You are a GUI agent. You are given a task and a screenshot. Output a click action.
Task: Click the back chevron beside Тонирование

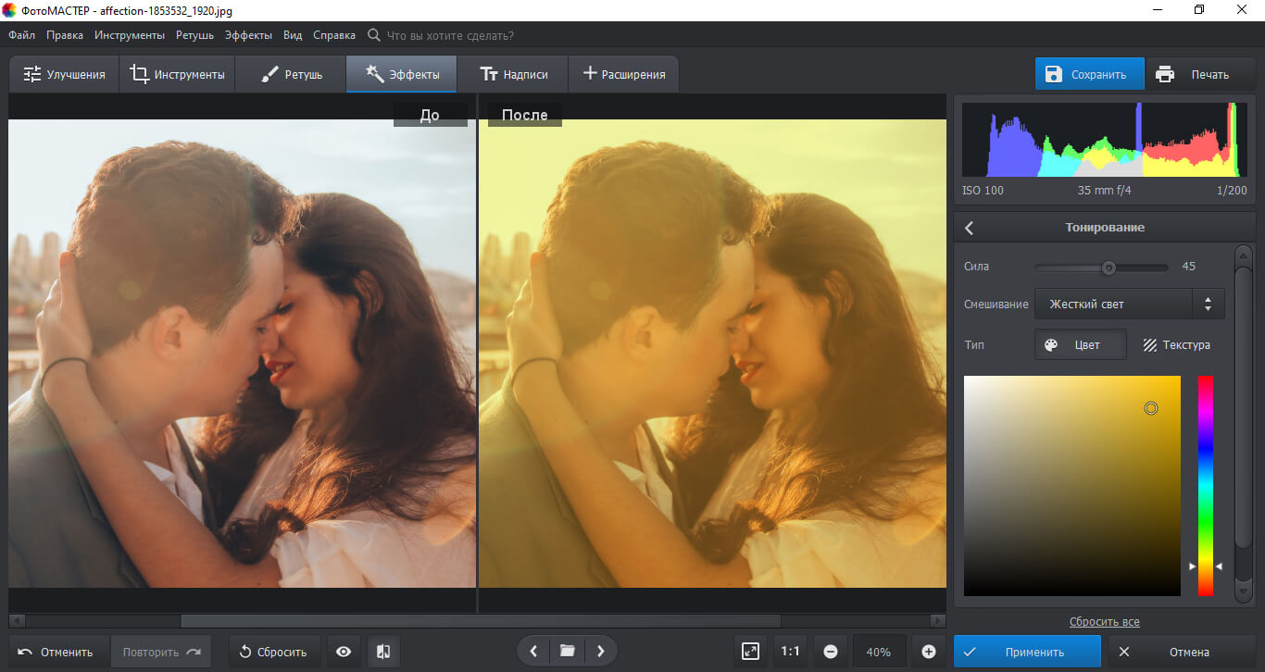pos(970,228)
